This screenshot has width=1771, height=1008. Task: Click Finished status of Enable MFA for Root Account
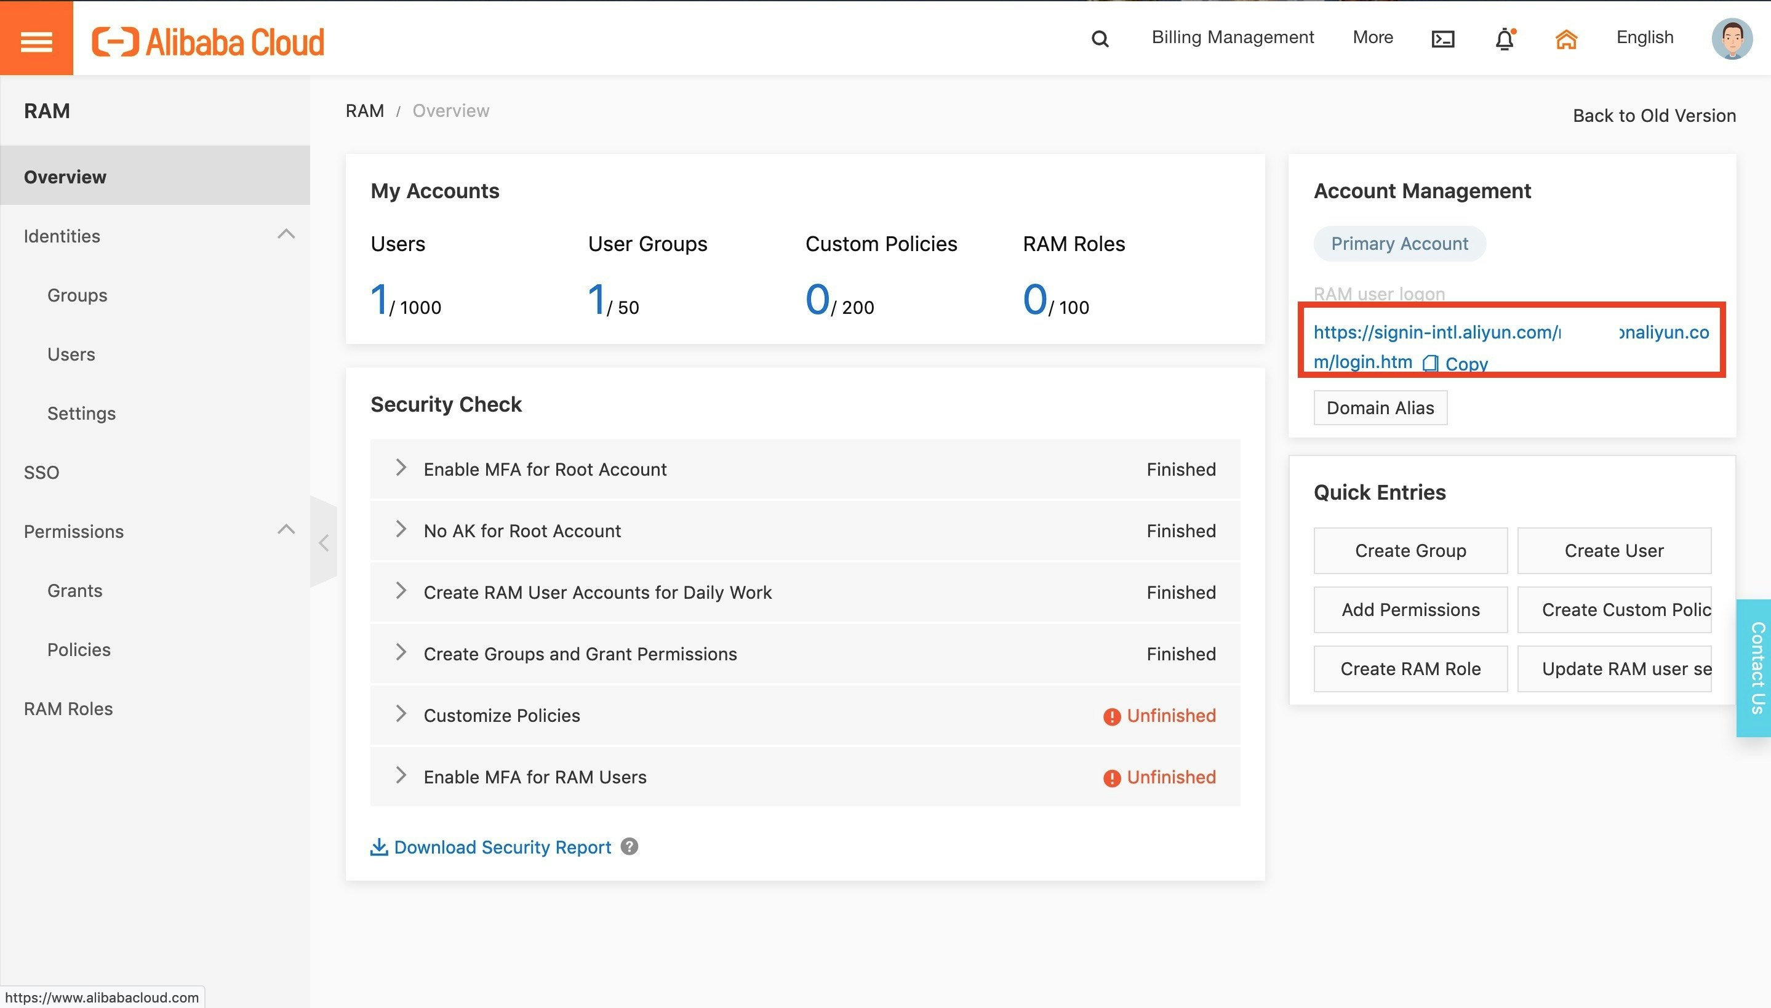pyautogui.click(x=1181, y=469)
